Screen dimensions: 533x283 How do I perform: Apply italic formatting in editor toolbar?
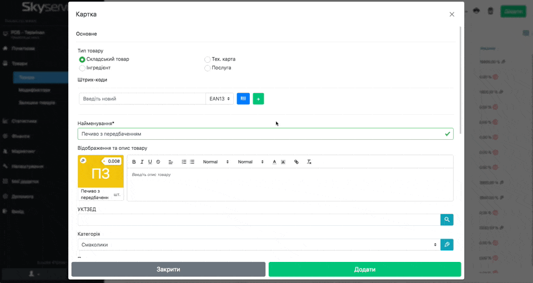pos(142,162)
